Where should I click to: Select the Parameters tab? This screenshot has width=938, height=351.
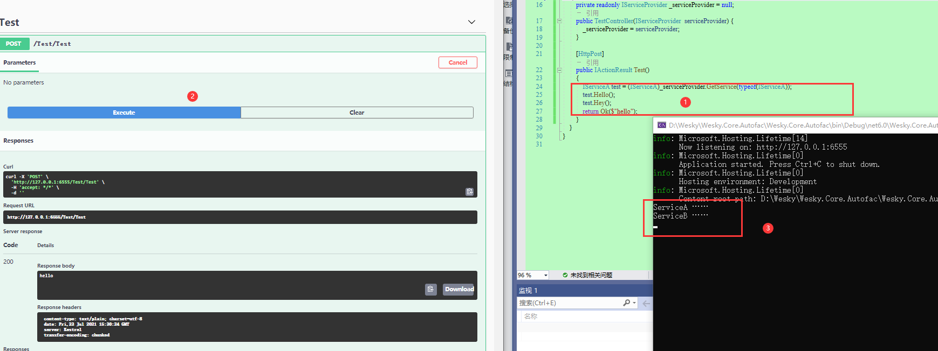[19, 62]
